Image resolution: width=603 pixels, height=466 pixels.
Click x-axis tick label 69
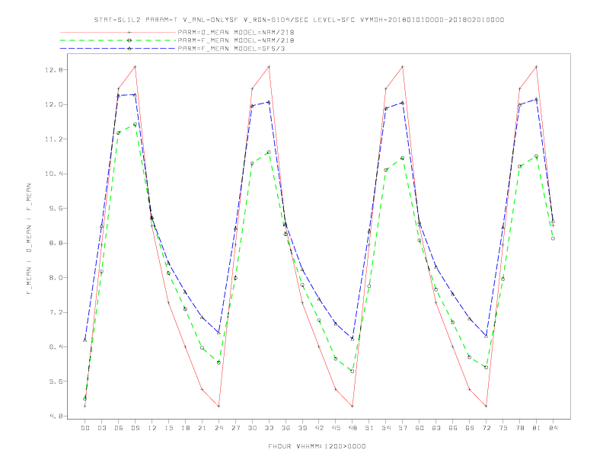[x=470, y=428]
